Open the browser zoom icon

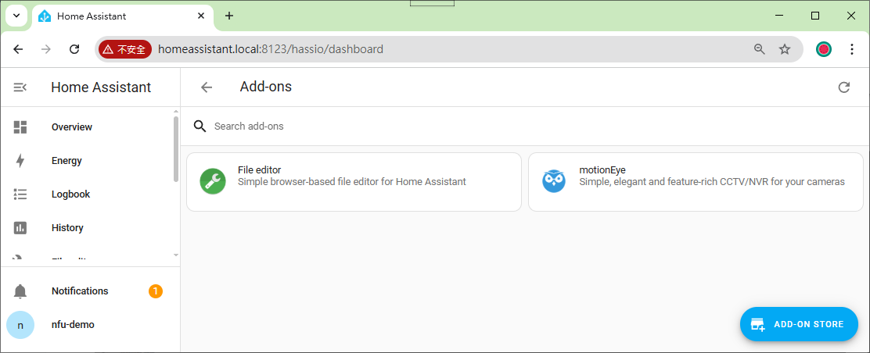tap(760, 49)
